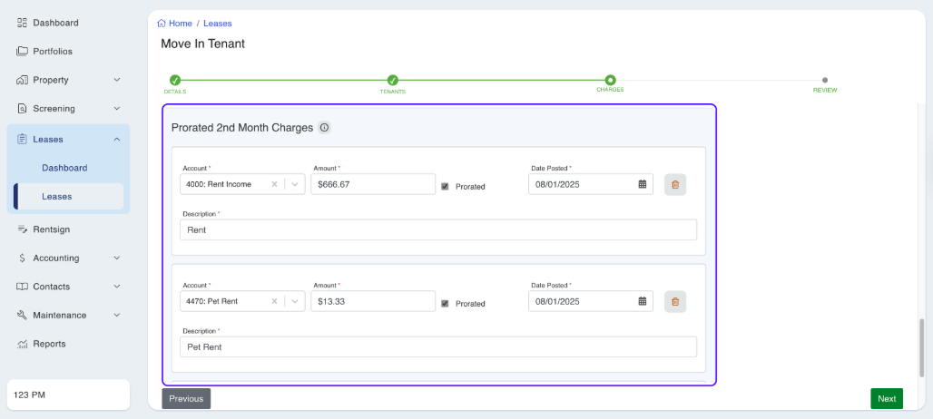
Task: Open the Rent Income account dropdown arrow
Action: point(294,184)
